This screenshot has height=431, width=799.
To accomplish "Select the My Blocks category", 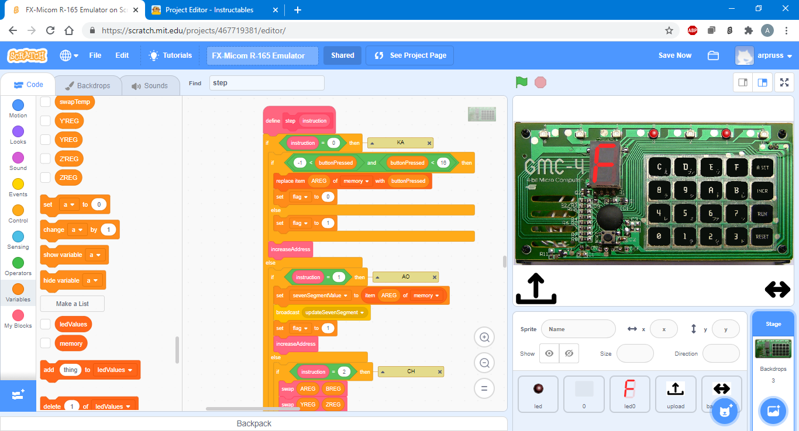I will [18, 319].
